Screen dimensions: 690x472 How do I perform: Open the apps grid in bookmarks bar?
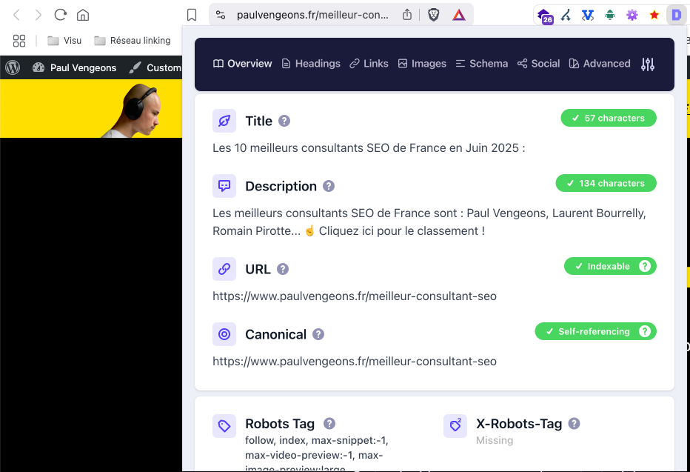(x=19, y=41)
